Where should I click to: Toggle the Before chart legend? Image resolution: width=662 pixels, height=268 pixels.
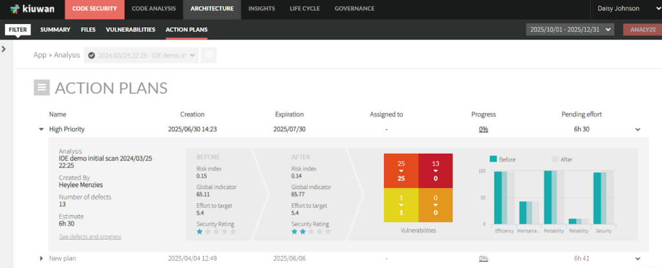[502, 159]
